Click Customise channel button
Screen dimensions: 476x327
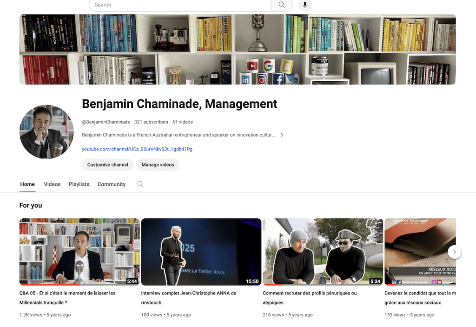[107, 165]
